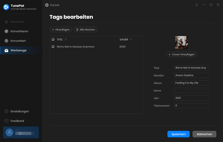Click the Alle löschen button
This screenshot has width=223, height=142.
point(85,30)
